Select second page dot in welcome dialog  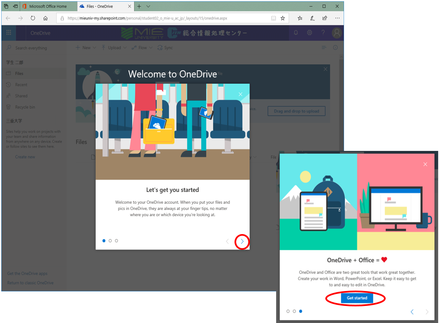coord(110,241)
